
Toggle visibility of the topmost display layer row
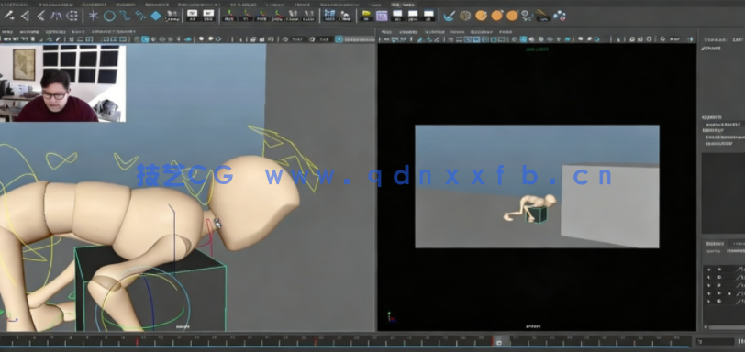coord(709,269)
